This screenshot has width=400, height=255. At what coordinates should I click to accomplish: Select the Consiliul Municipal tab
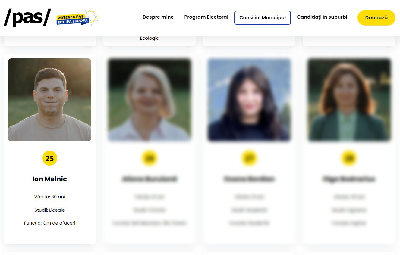point(263,18)
